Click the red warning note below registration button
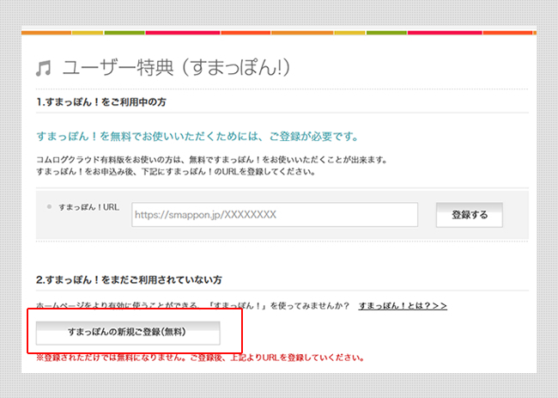This screenshot has width=558, height=398. coord(203,357)
